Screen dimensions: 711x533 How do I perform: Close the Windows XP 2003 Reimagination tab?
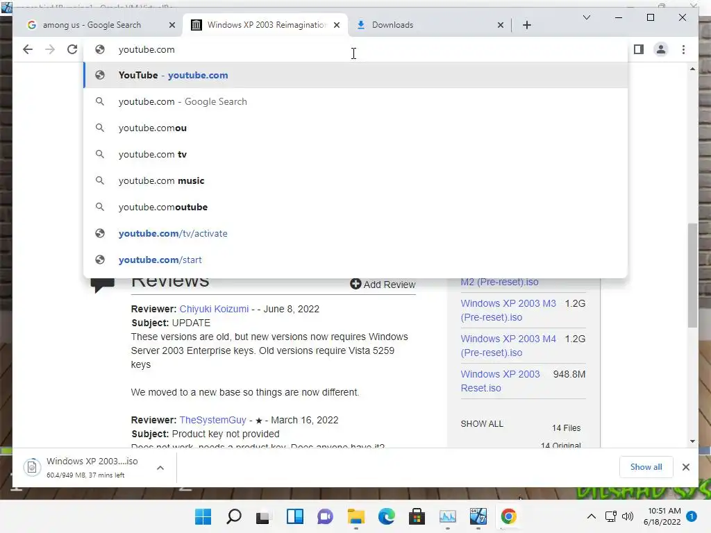pos(337,25)
